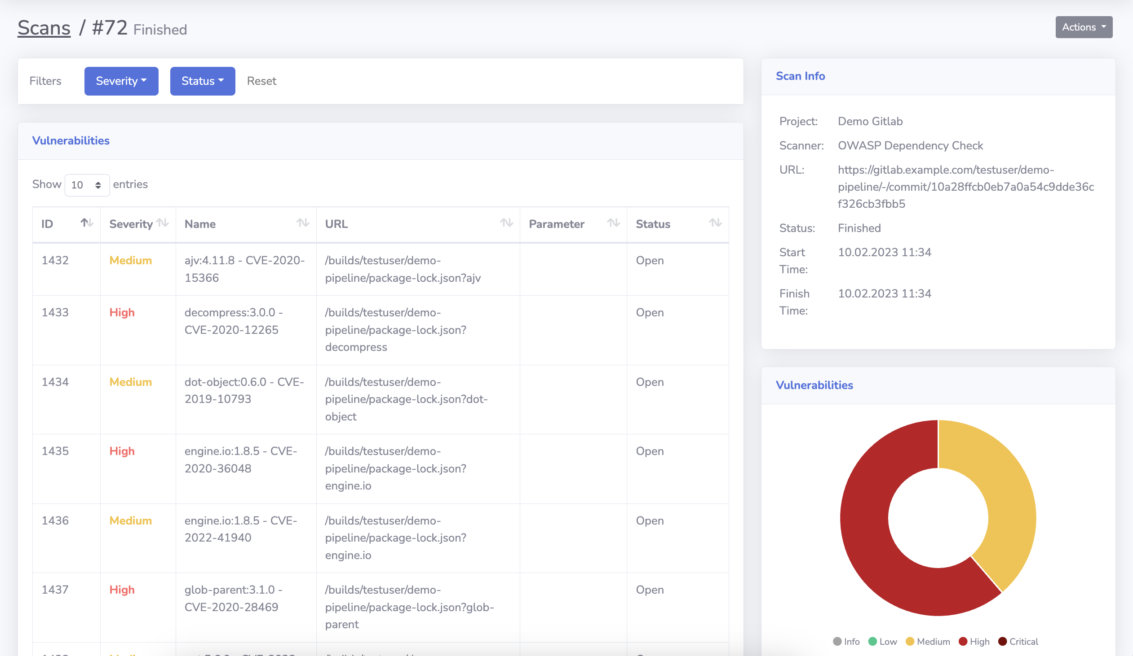Select the High legend dot under the chart

point(963,641)
